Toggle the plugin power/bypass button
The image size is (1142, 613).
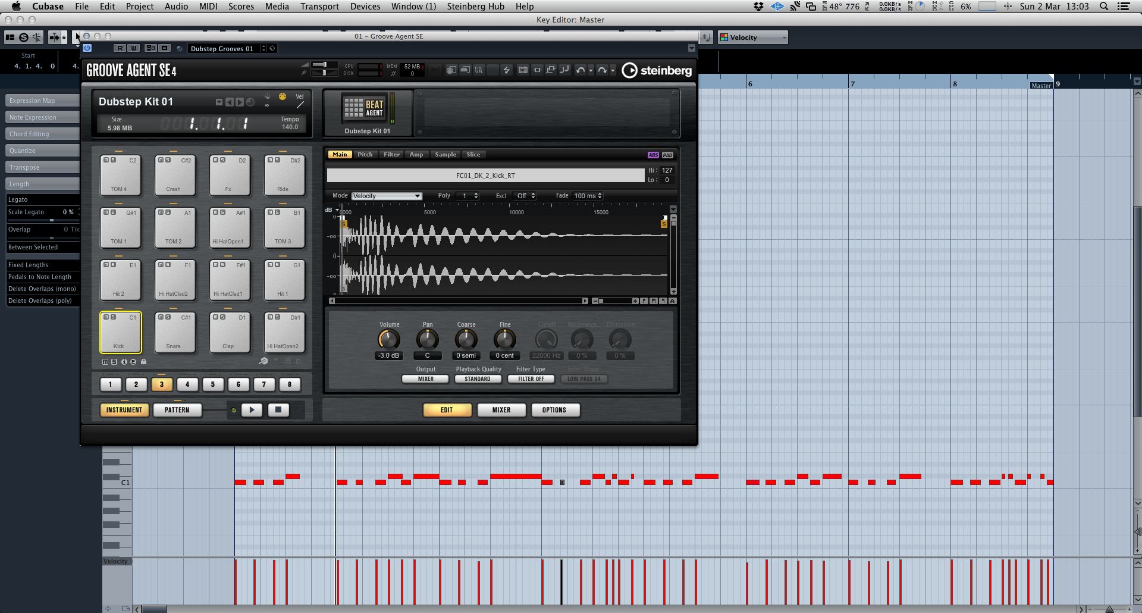[87, 48]
